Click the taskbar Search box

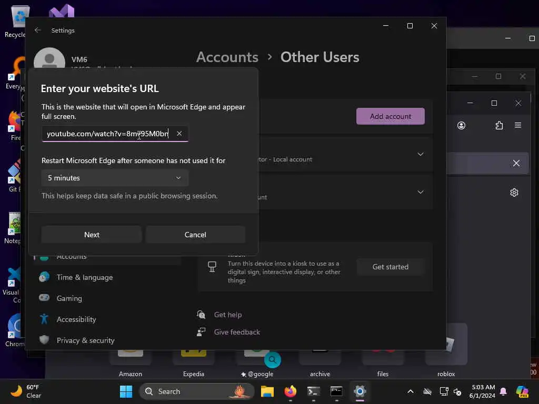point(196,391)
